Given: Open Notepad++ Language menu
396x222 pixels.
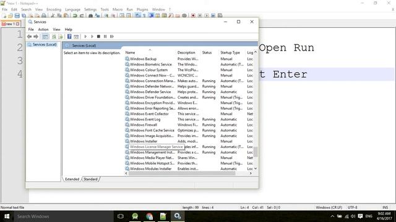Looking at the screenshot, I should tap(72, 10).
